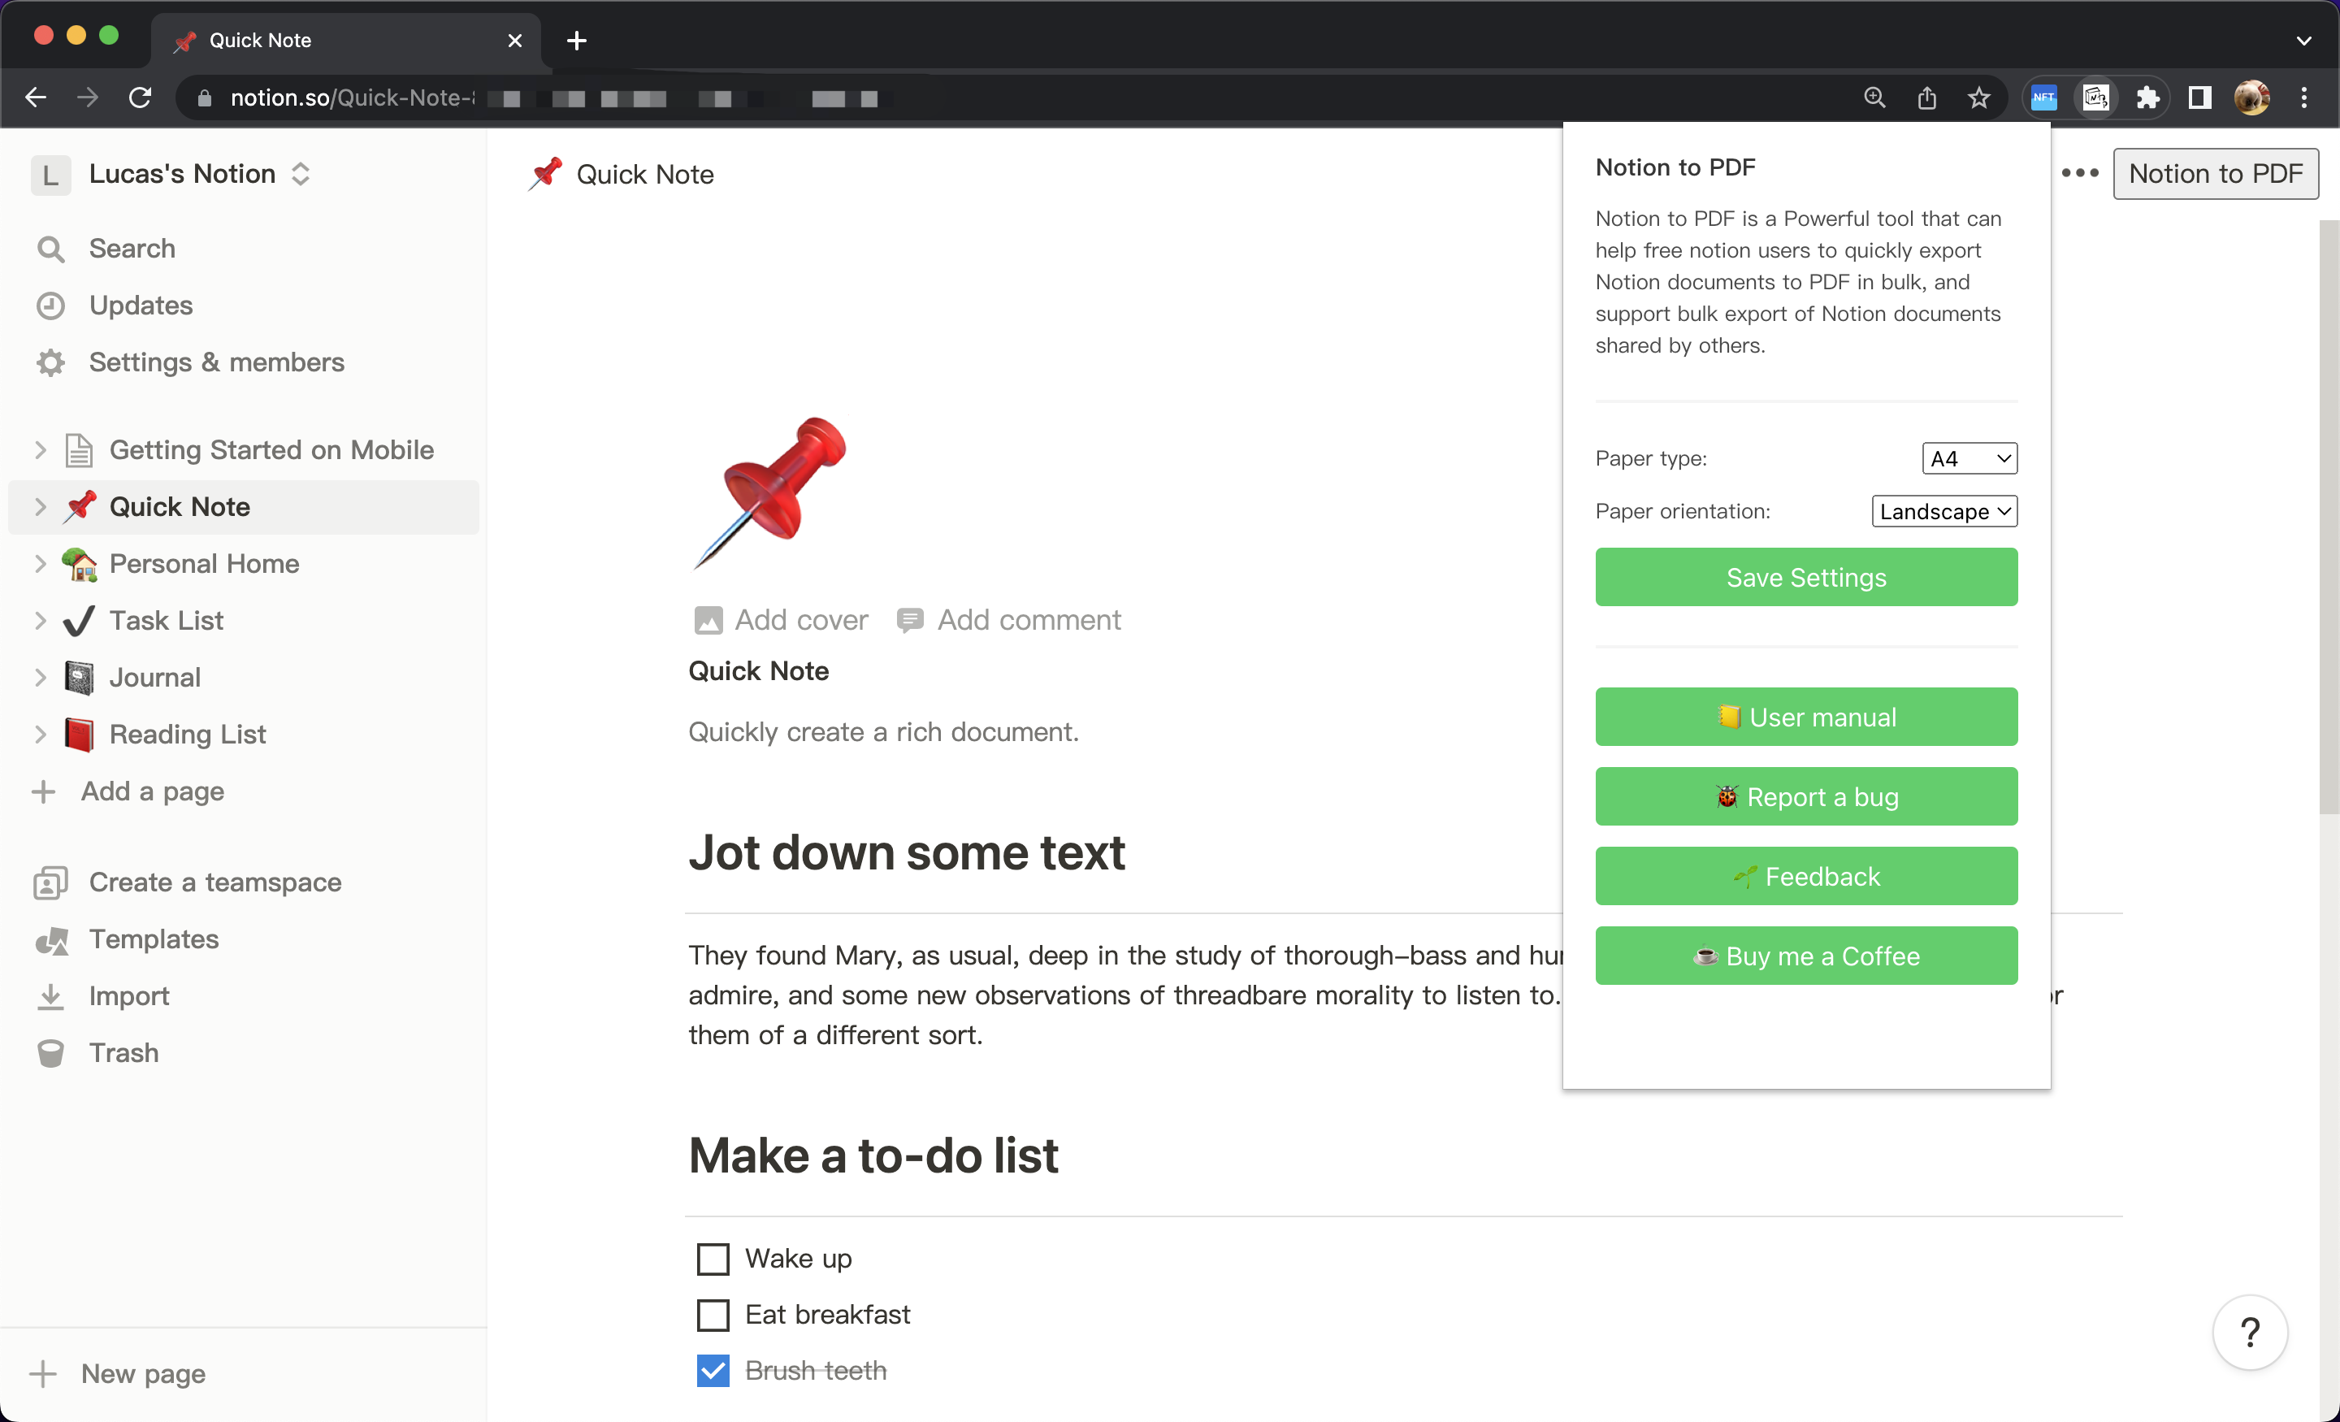This screenshot has height=1422, width=2340.
Task: Reload the page with refresh icon
Action: [x=140, y=98]
